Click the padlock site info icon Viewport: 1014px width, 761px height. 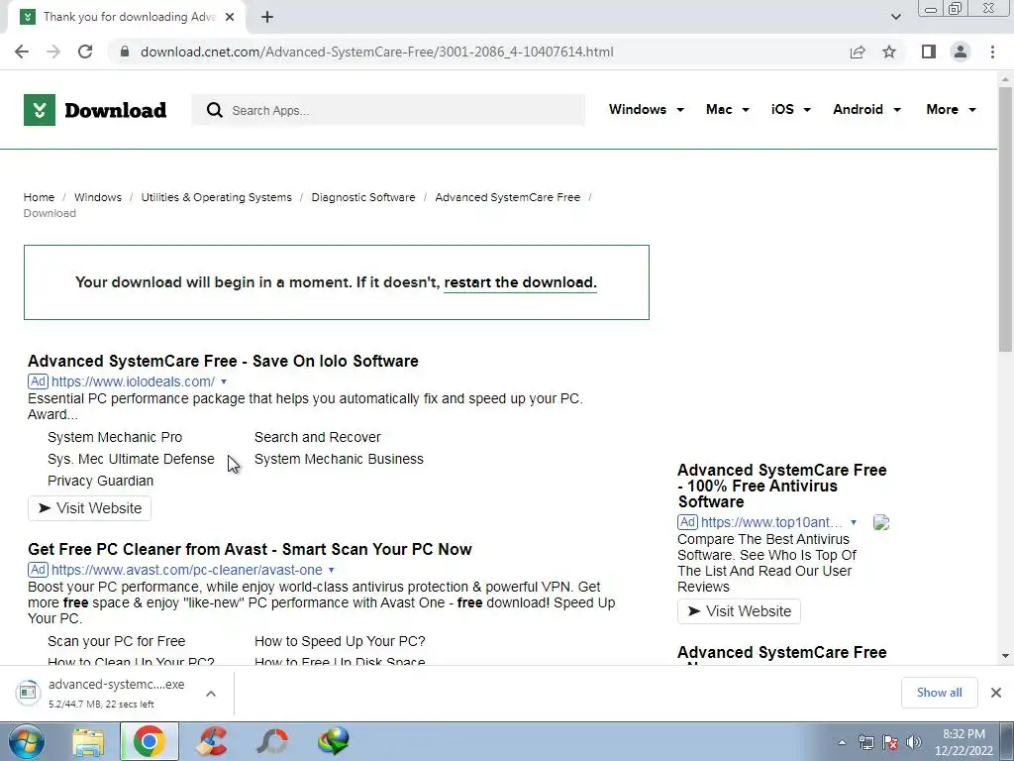point(125,52)
